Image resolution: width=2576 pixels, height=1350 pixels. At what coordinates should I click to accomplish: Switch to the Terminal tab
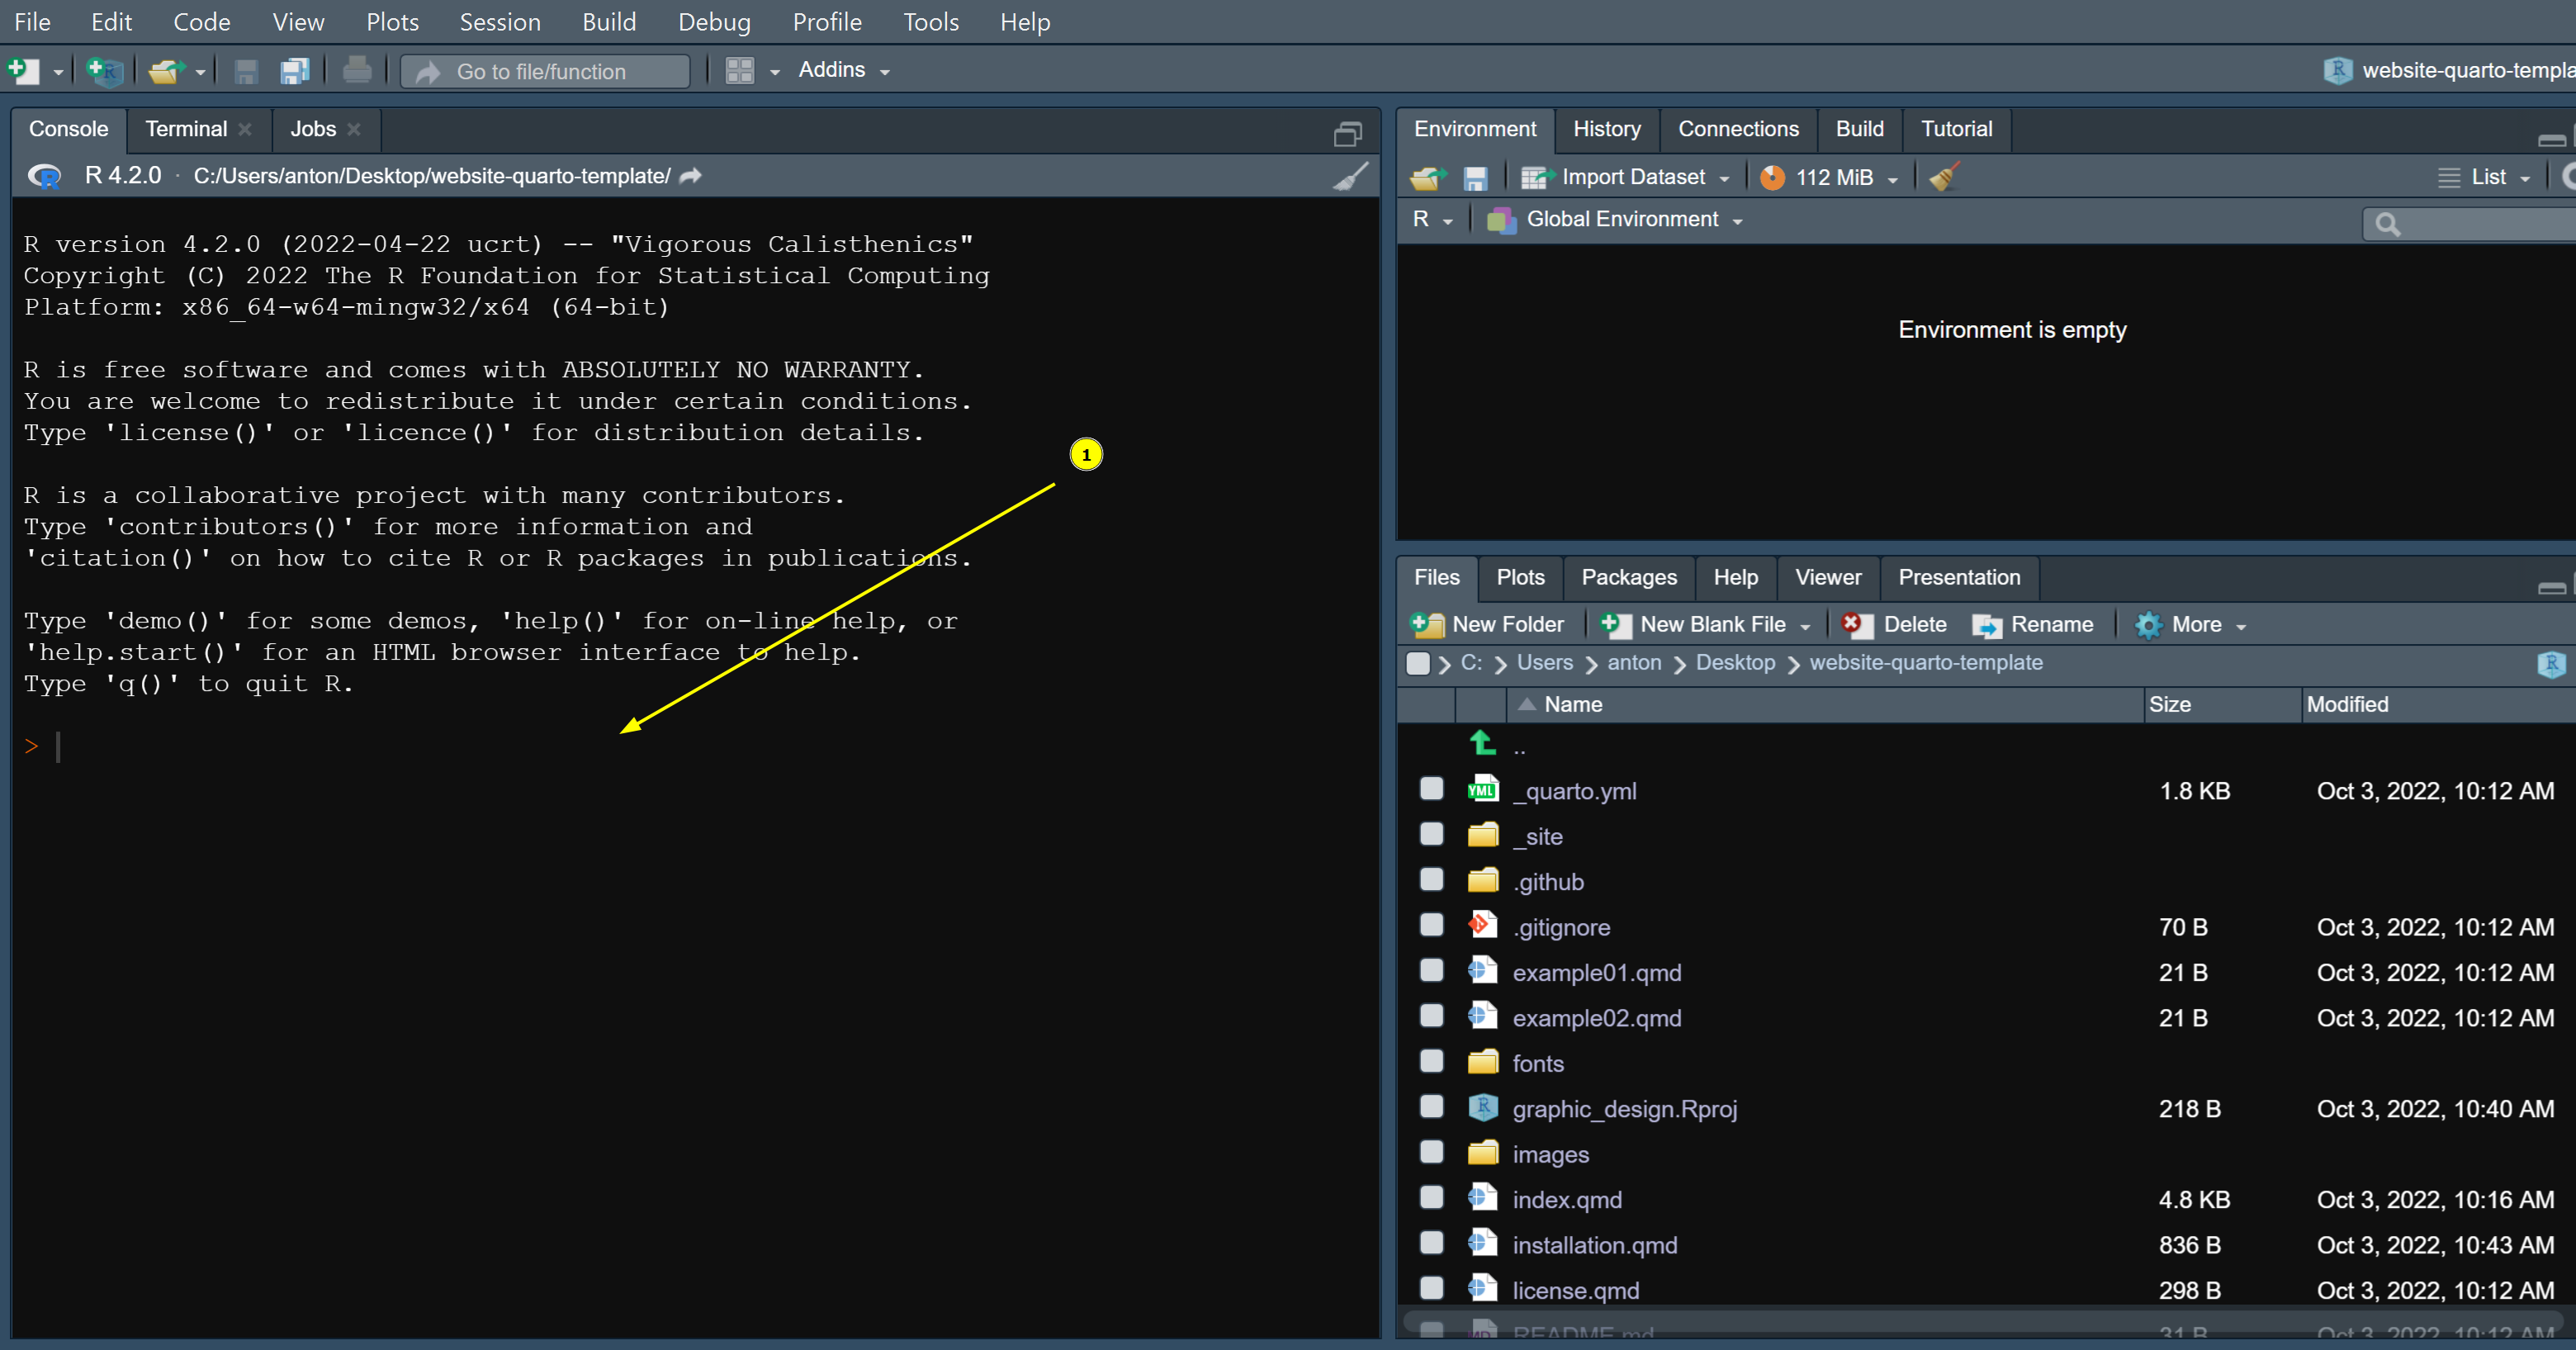tap(186, 129)
